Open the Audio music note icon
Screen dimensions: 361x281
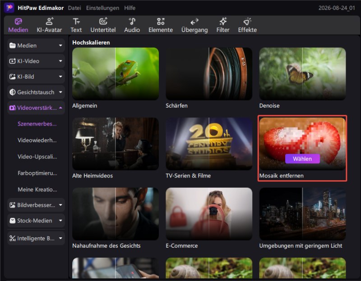[x=132, y=21]
